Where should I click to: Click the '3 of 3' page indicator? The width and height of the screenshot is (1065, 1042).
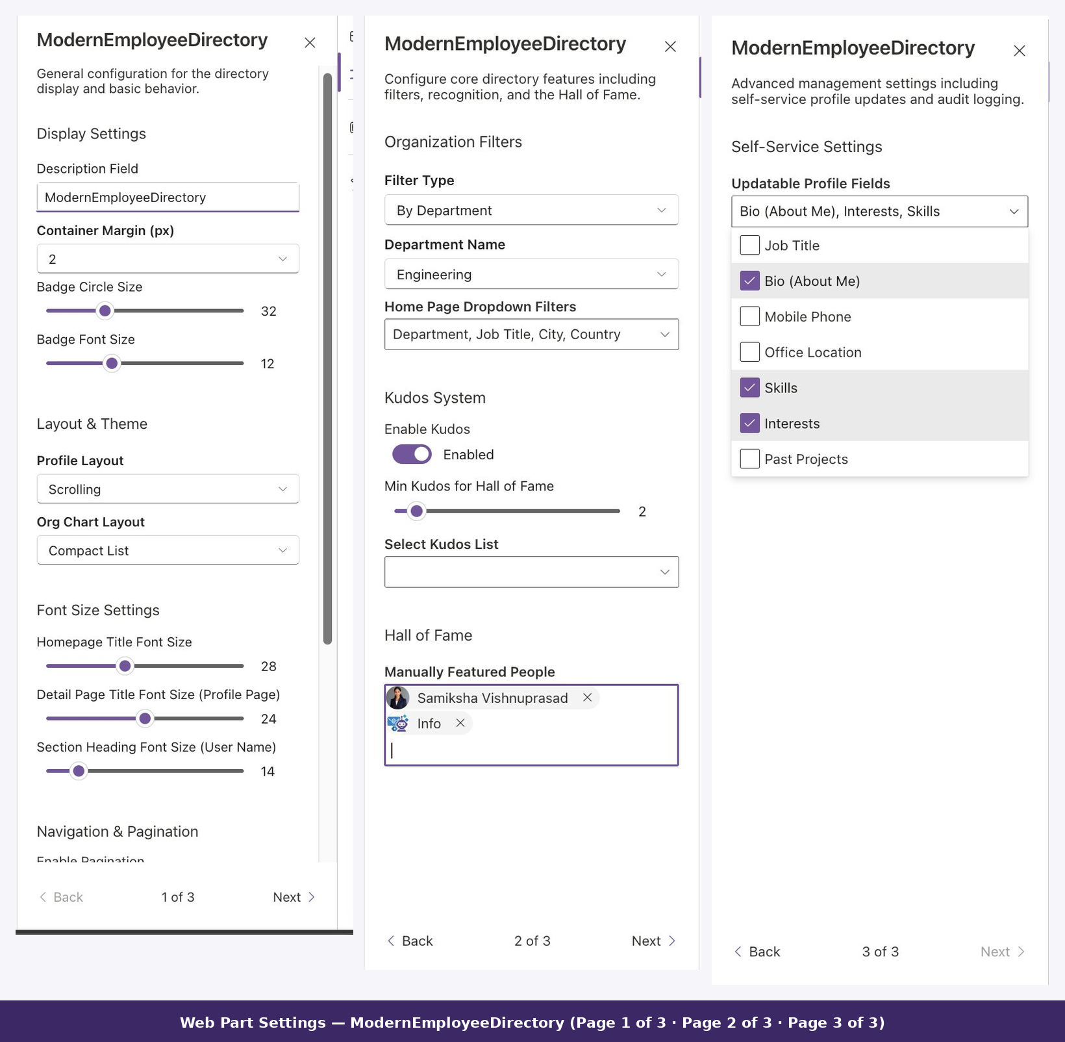pyautogui.click(x=881, y=952)
